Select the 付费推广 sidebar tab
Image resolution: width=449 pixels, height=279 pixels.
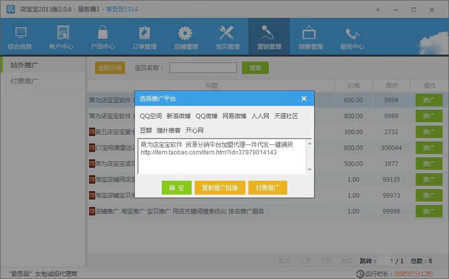43,81
